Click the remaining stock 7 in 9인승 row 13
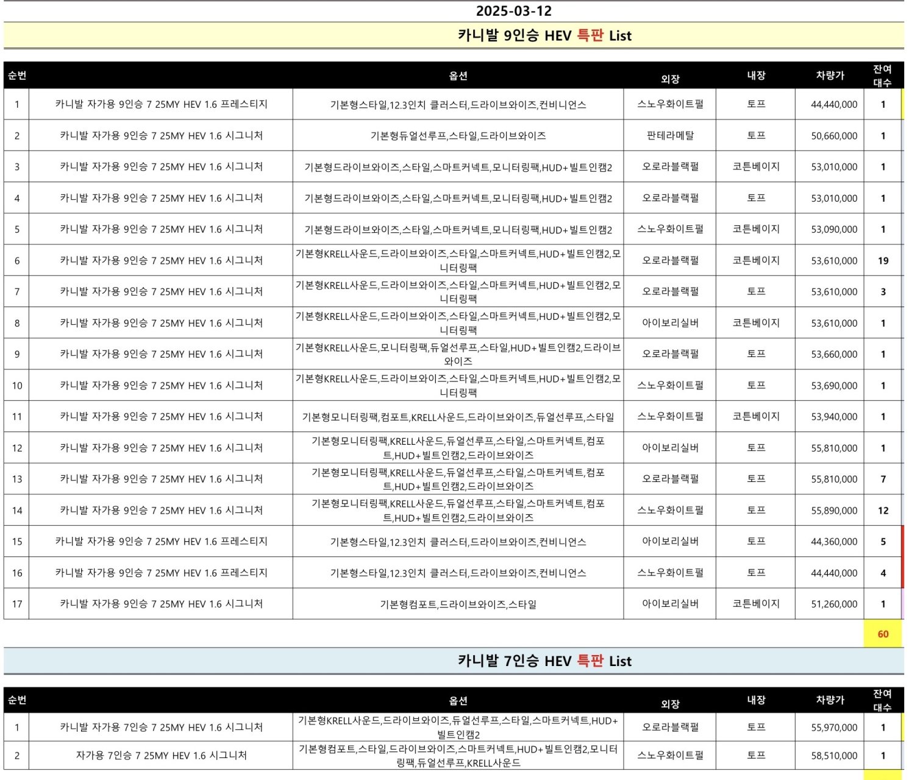The height and width of the screenshot is (780, 909). (883, 479)
